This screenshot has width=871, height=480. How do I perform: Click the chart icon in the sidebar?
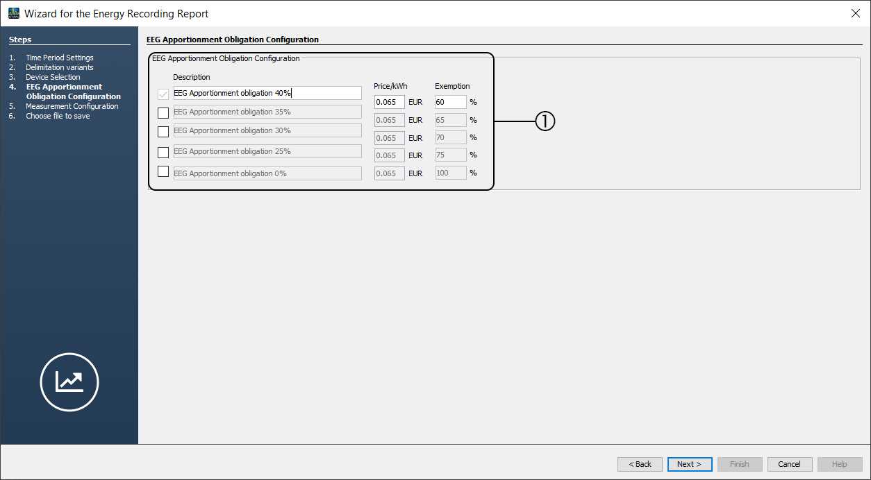click(x=69, y=382)
